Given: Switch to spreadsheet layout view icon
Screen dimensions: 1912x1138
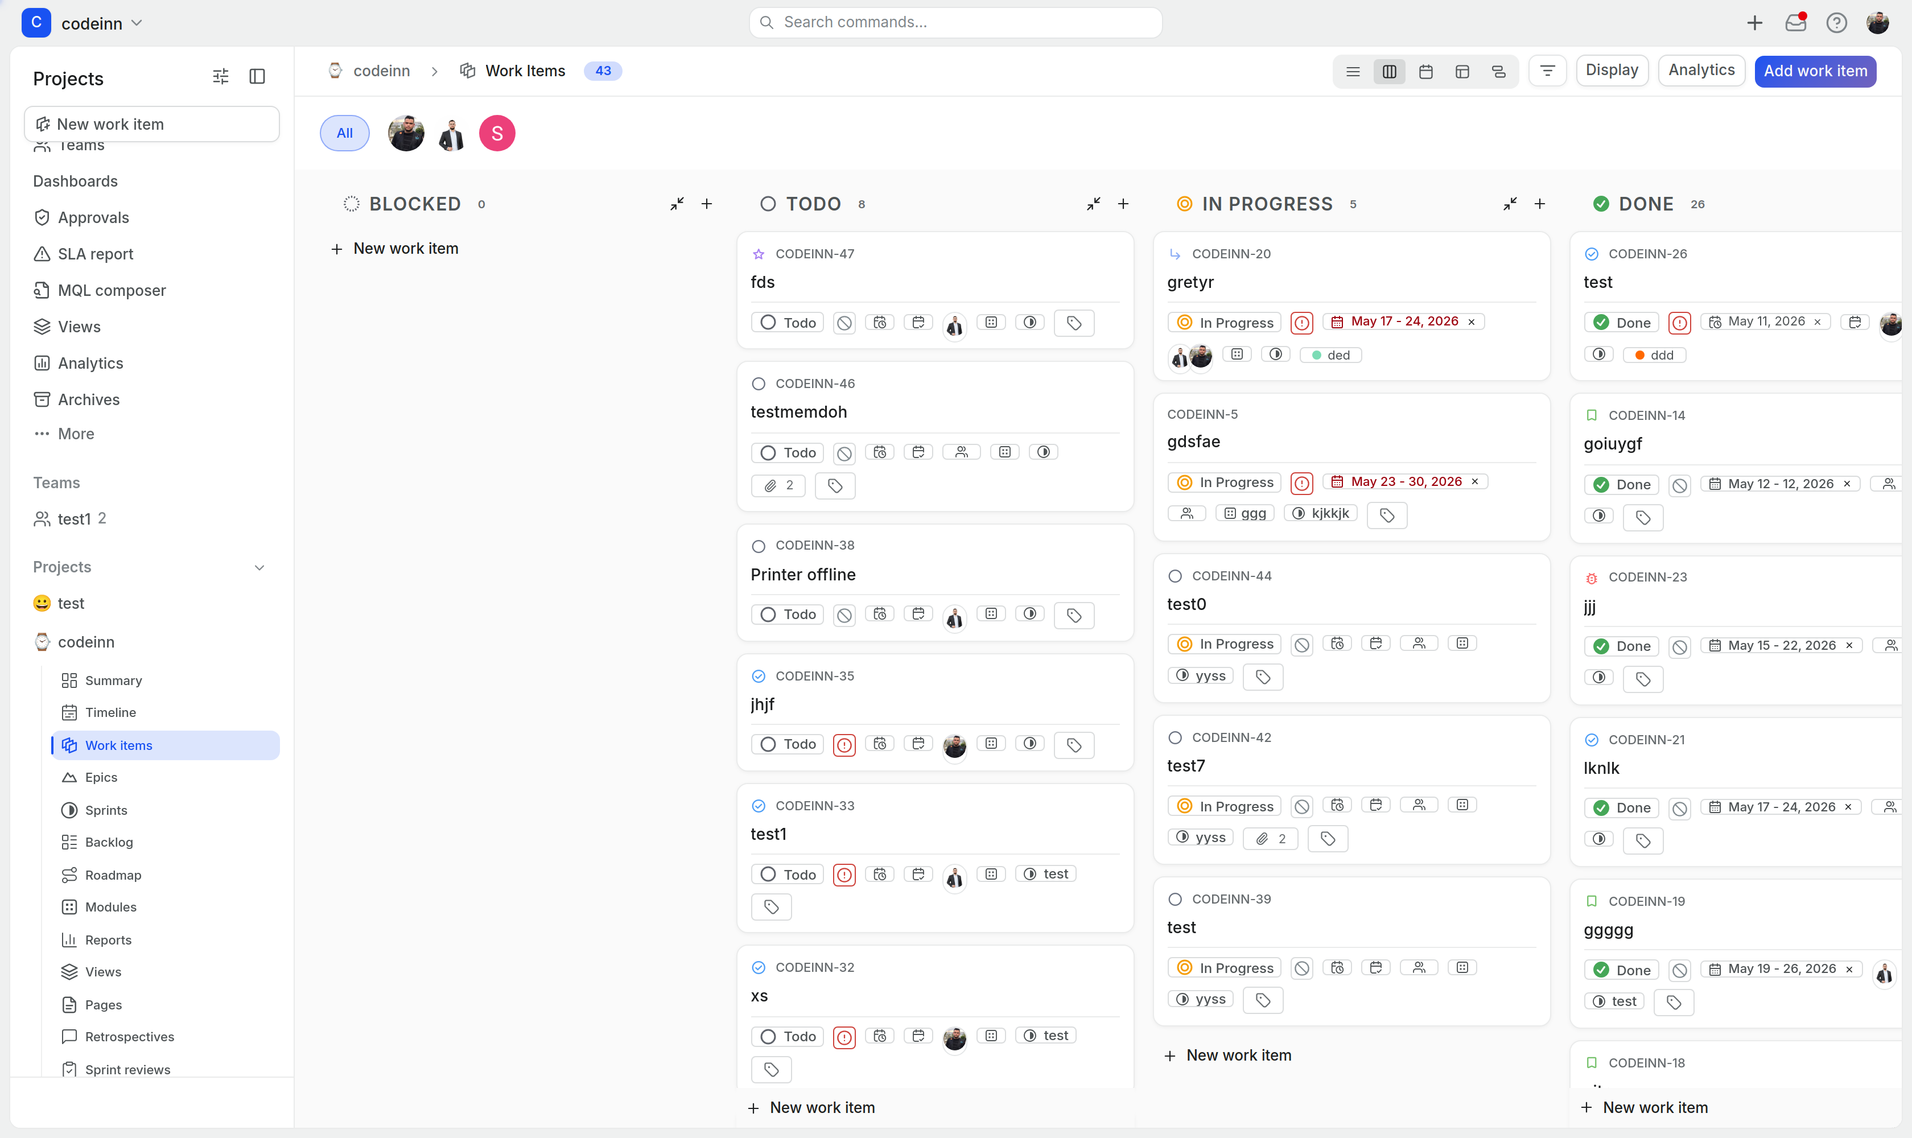Looking at the screenshot, I should click(1462, 71).
